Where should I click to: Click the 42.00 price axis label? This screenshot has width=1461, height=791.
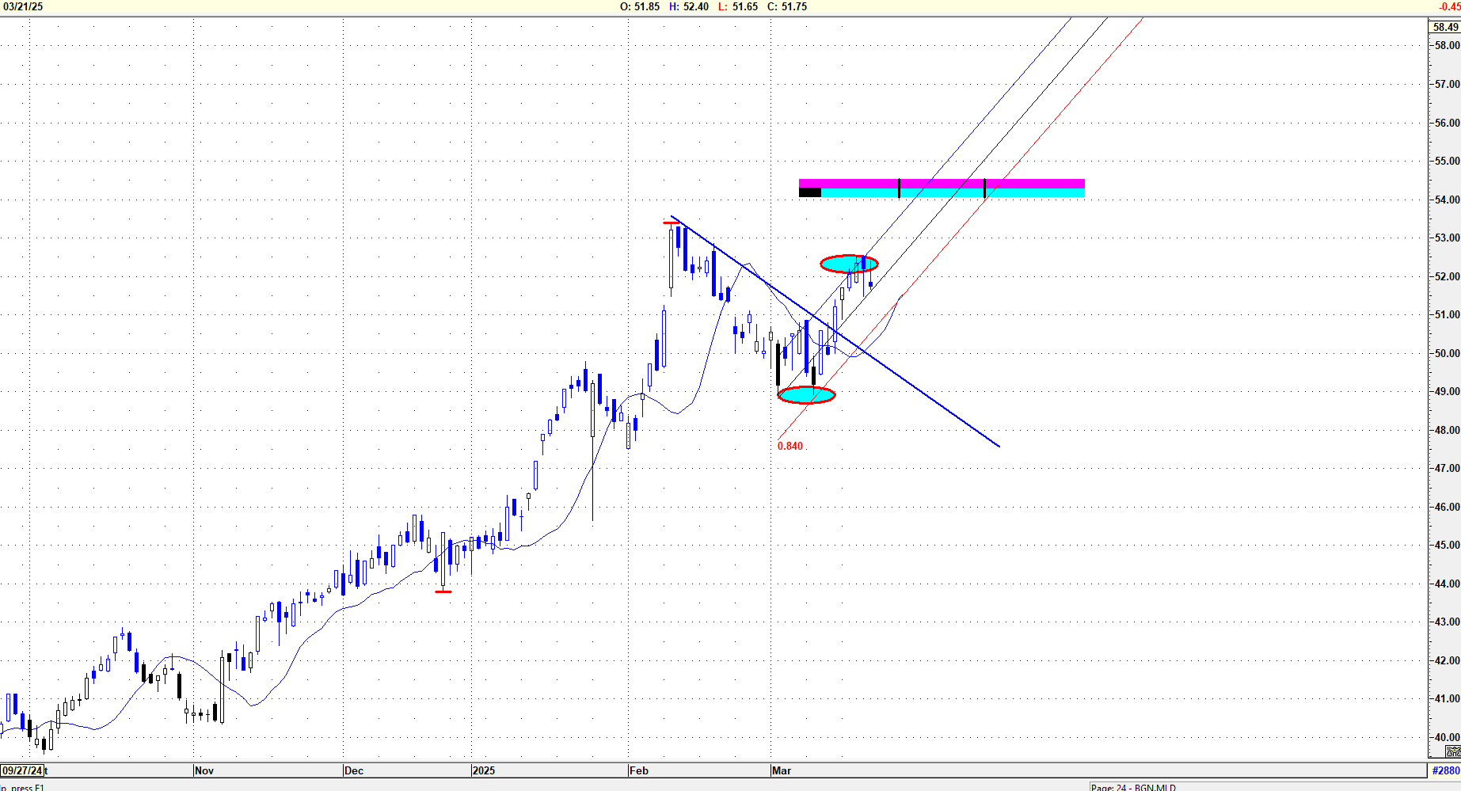click(1447, 660)
